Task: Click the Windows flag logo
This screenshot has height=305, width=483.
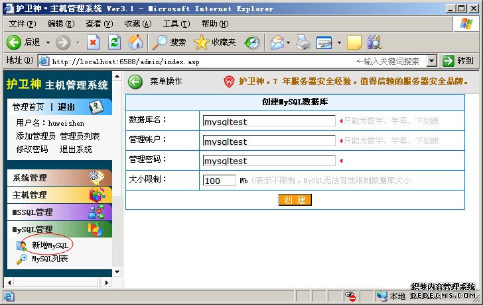Action: click(x=466, y=24)
